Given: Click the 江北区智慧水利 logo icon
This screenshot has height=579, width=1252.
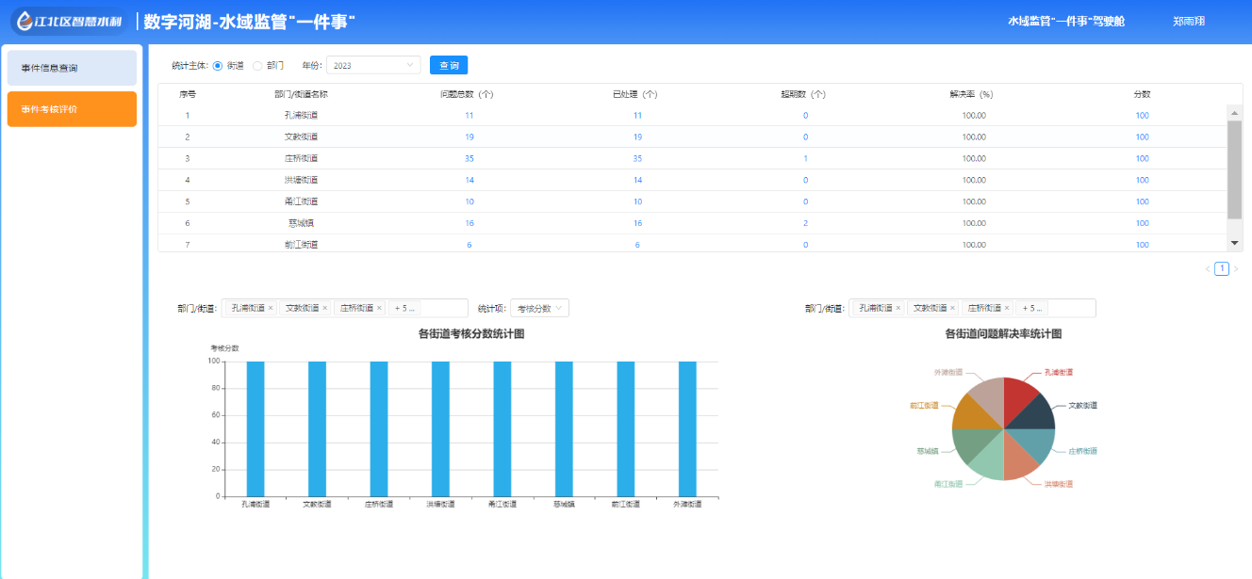Looking at the screenshot, I should coord(23,21).
